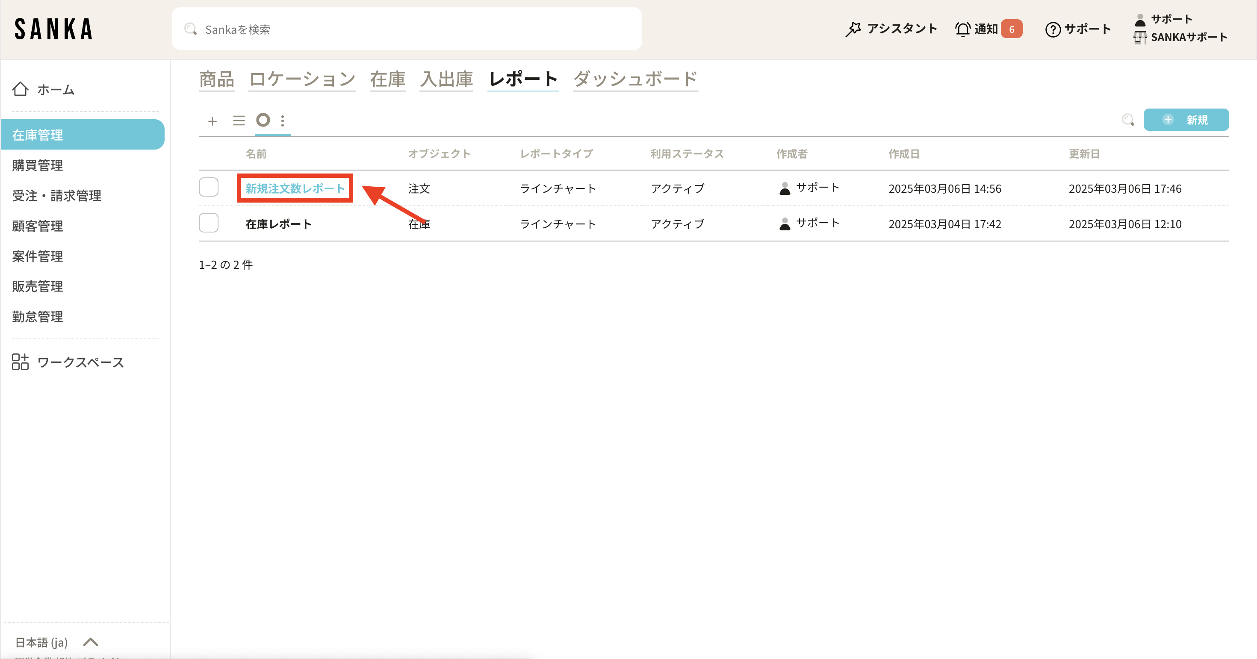Select the circle chart view icon
Viewport: 1257px width, 659px height.
(263, 120)
